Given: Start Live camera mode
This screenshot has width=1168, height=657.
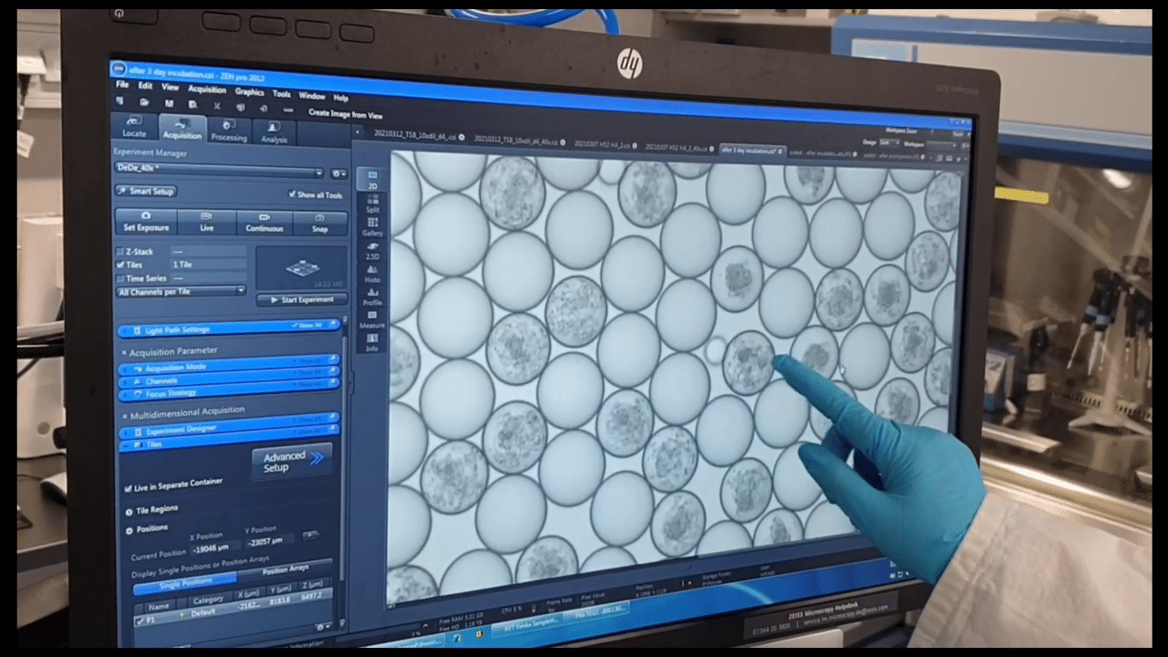Looking at the screenshot, I should coord(206,222).
